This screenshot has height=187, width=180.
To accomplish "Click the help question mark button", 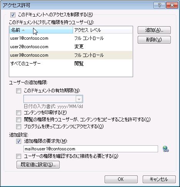I will pos(159,5).
